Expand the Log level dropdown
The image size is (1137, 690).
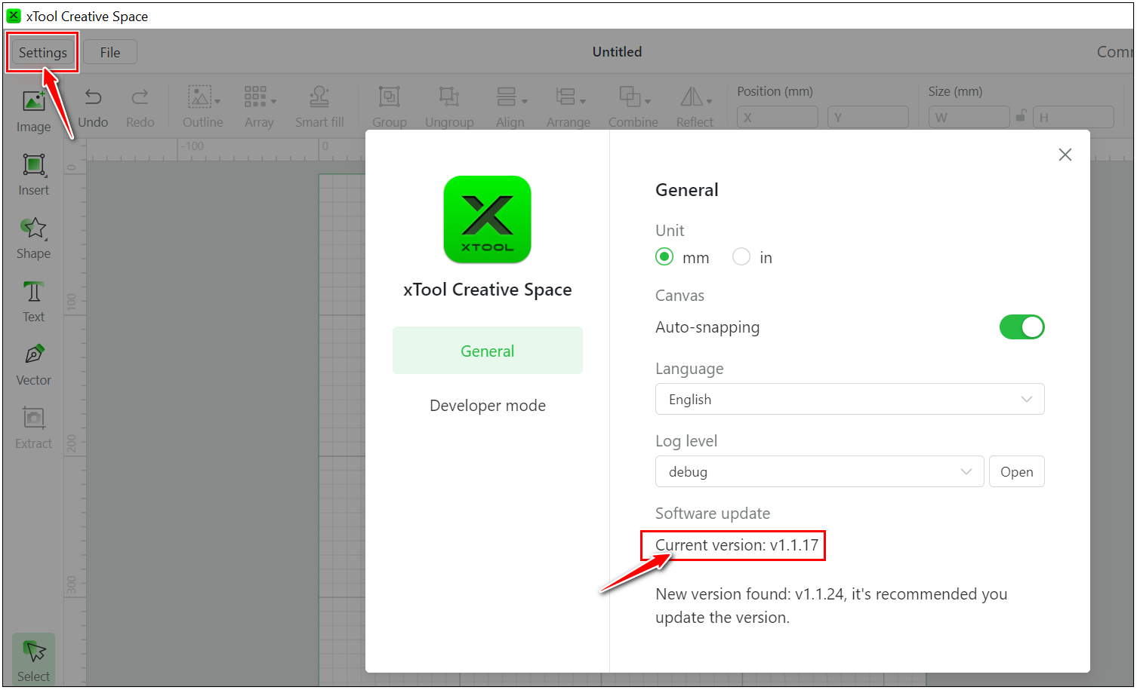pos(819,471)
